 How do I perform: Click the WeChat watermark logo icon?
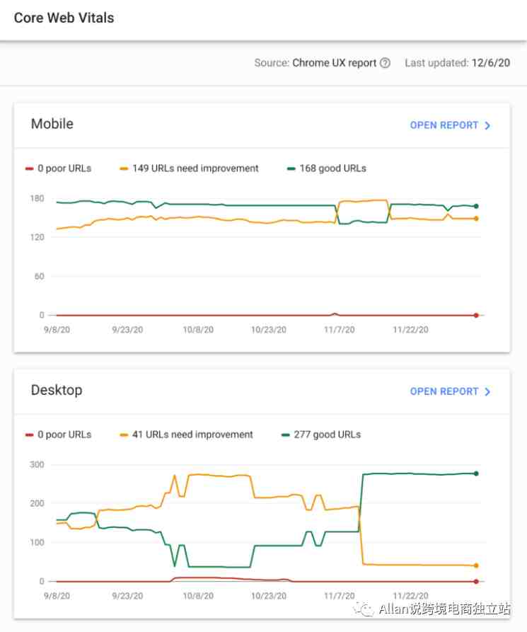(x=365, y=609)
